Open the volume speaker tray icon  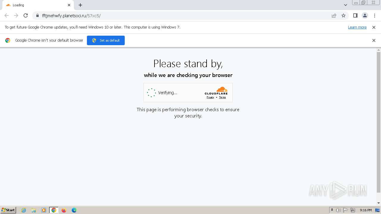338,210
